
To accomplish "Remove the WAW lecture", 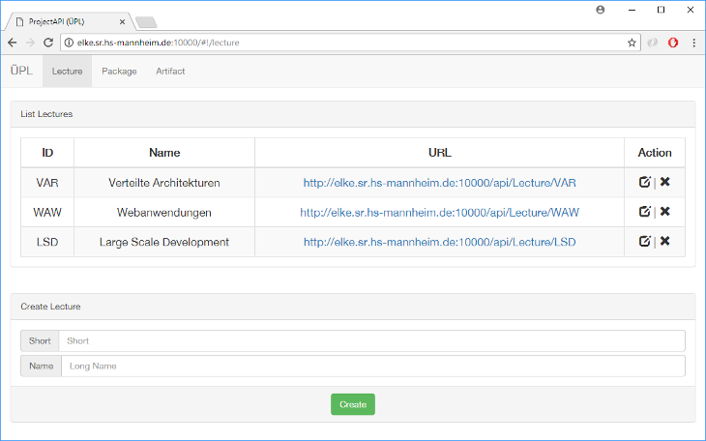I will (x=665, y=211).
